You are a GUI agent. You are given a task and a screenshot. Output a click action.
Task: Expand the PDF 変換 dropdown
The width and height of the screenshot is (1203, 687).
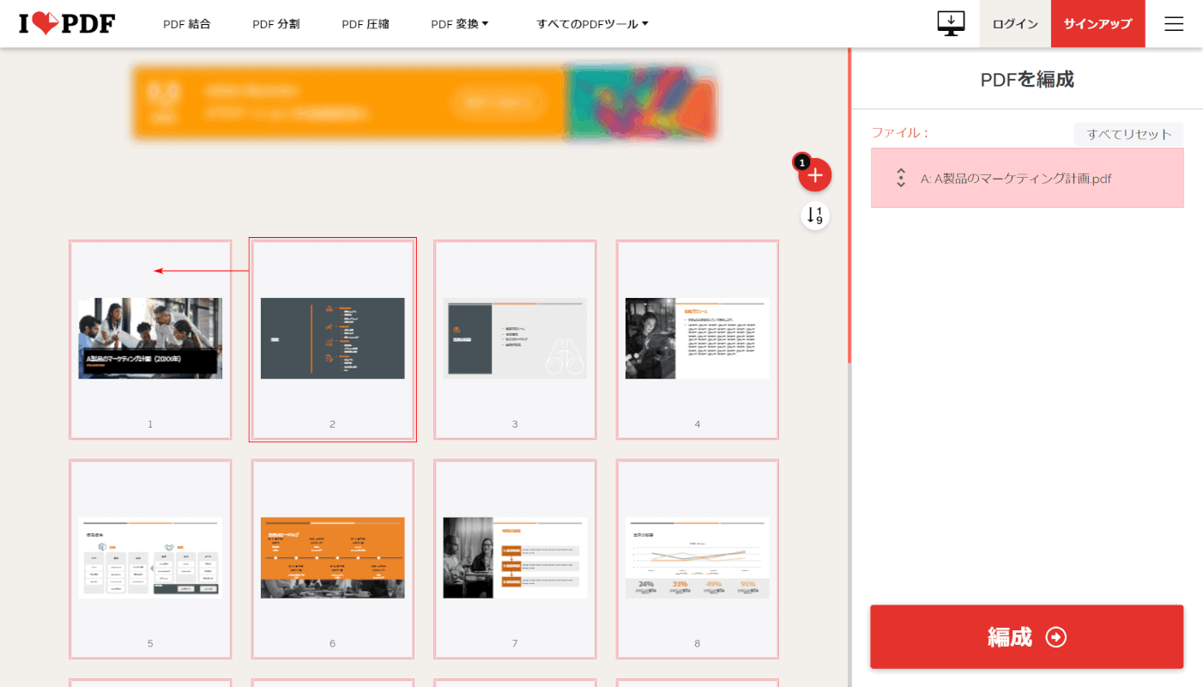459,24
